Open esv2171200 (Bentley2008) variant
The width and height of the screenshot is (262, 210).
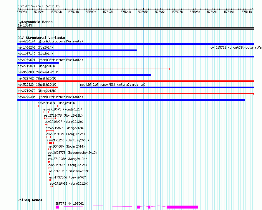click(68, 140)
